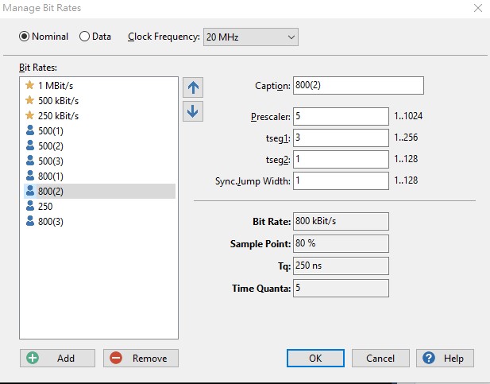490x384 pixels.
Task: Select the 800(1) list entry
Action: pyautogui.click(x=99, y=176)
